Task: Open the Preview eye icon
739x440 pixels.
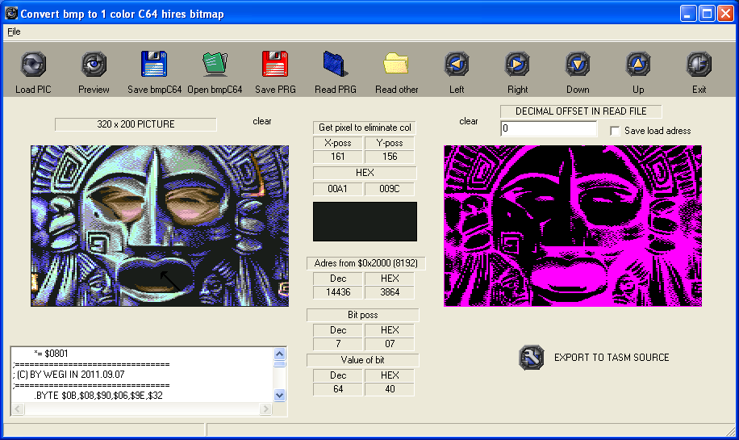Action: [94, 65]
